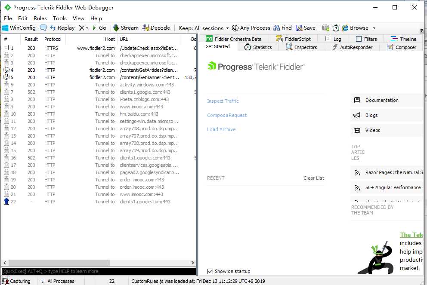Image resolution: width=427 pixels, height=285 pixels.
Task: Open 50+ Angular Performance article
Action: [387, 188]
